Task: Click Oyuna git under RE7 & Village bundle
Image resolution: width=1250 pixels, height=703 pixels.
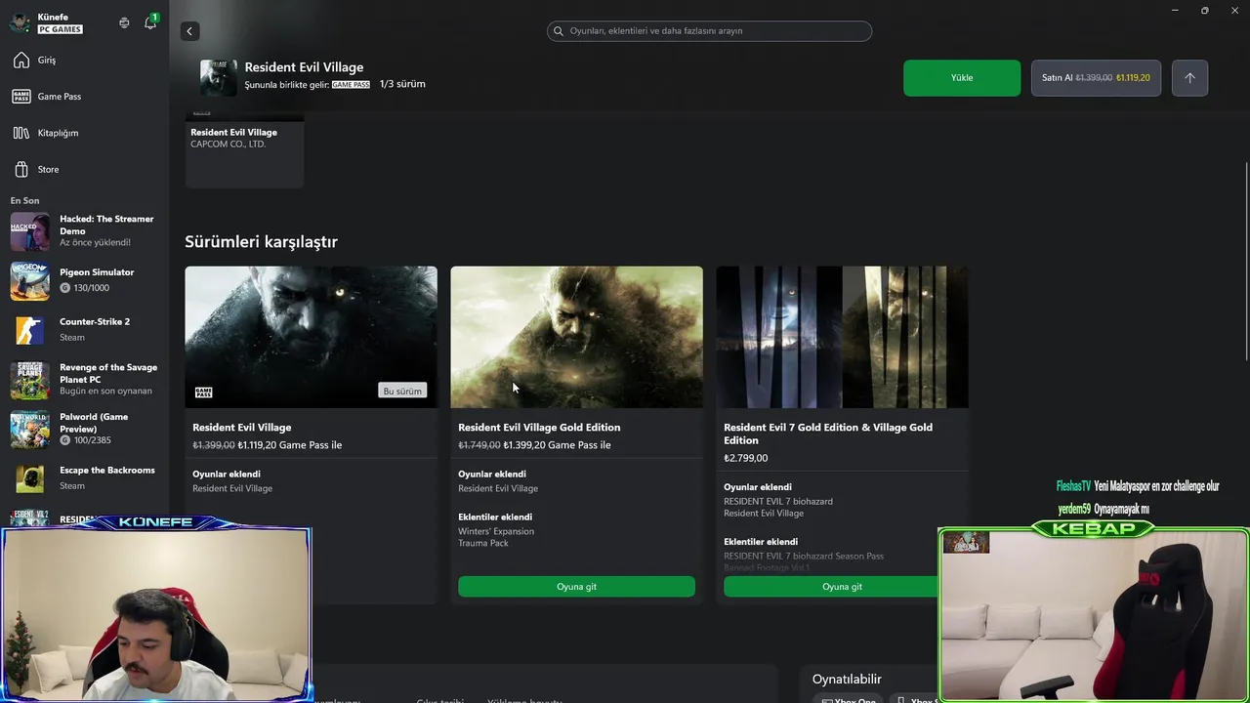Action: pos(842,587)
